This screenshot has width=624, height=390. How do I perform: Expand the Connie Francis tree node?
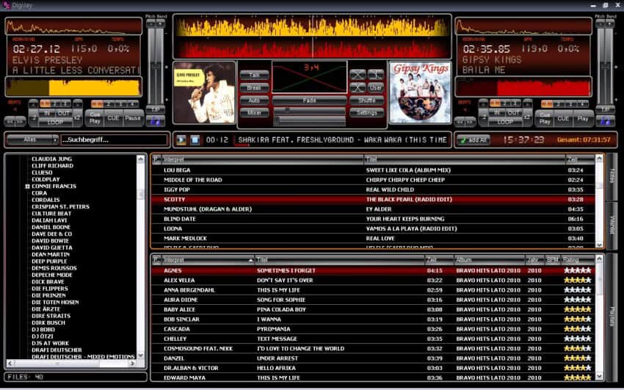[27, 187]
